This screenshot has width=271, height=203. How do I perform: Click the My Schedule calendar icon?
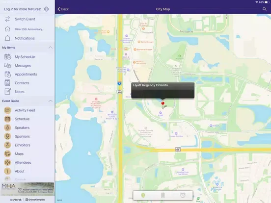pyautogui.click(x=7, y=56)
